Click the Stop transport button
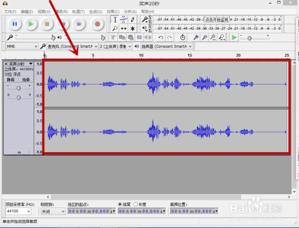299x228 pixels. [47, 24]
